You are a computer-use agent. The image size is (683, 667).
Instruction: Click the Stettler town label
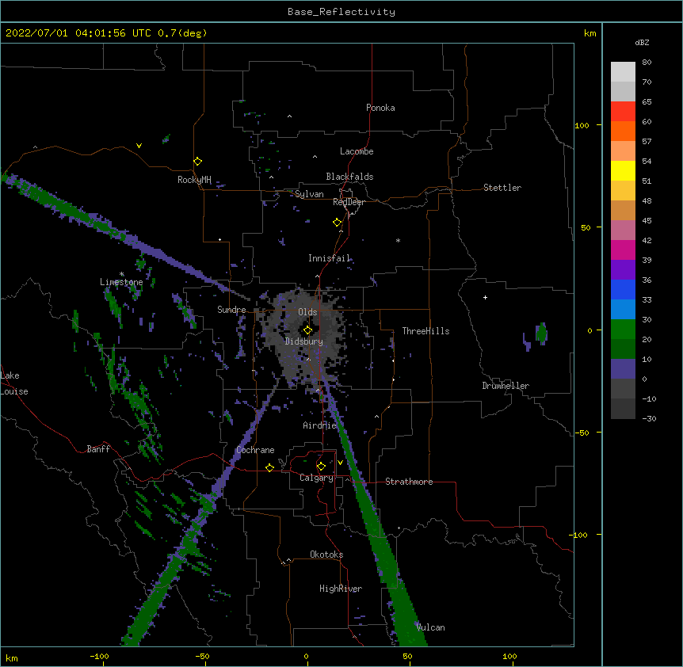pyautogui.click(x=502, y=188)
